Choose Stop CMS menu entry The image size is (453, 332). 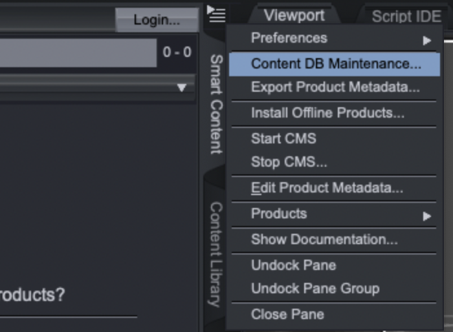point(289,162)
